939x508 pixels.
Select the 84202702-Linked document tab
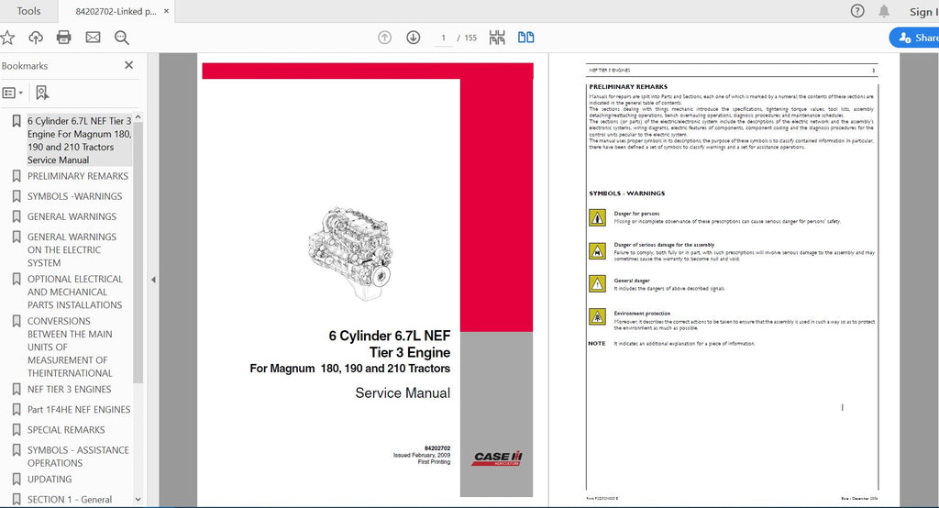pyautogui.click(x=116, y=11)
